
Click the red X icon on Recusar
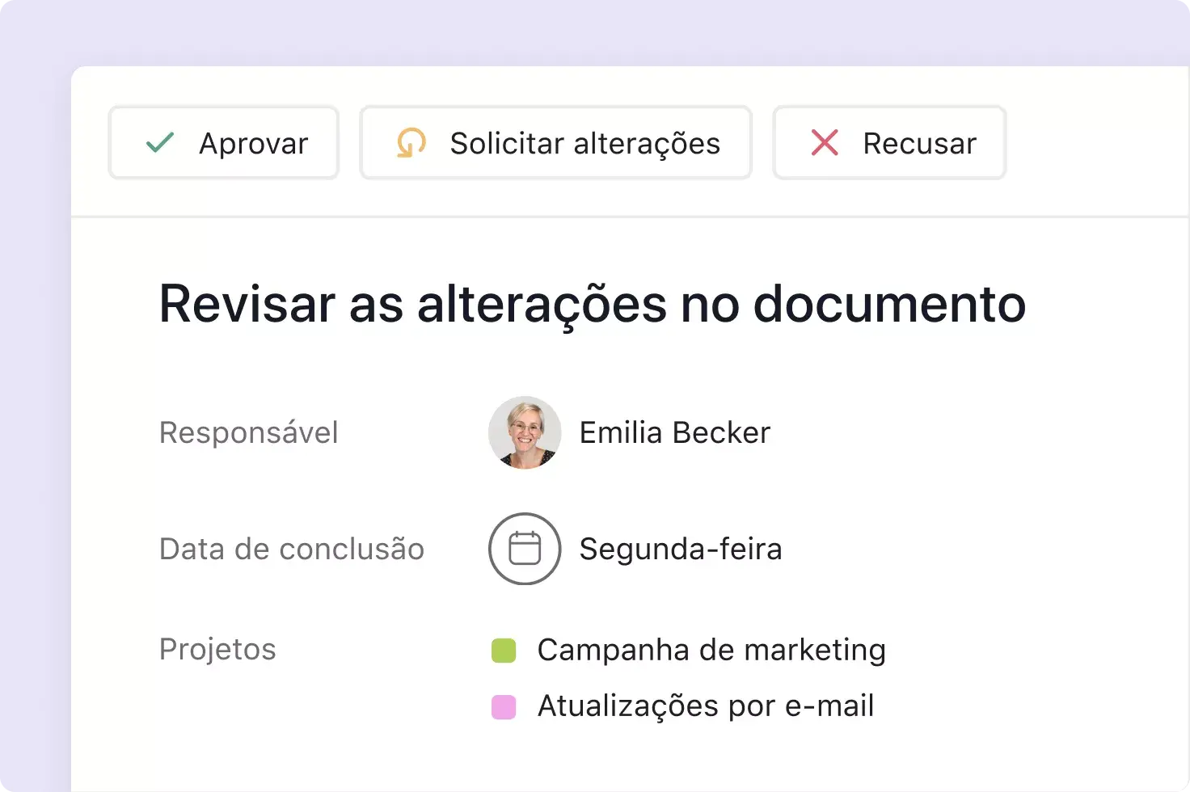pos(823,142)
